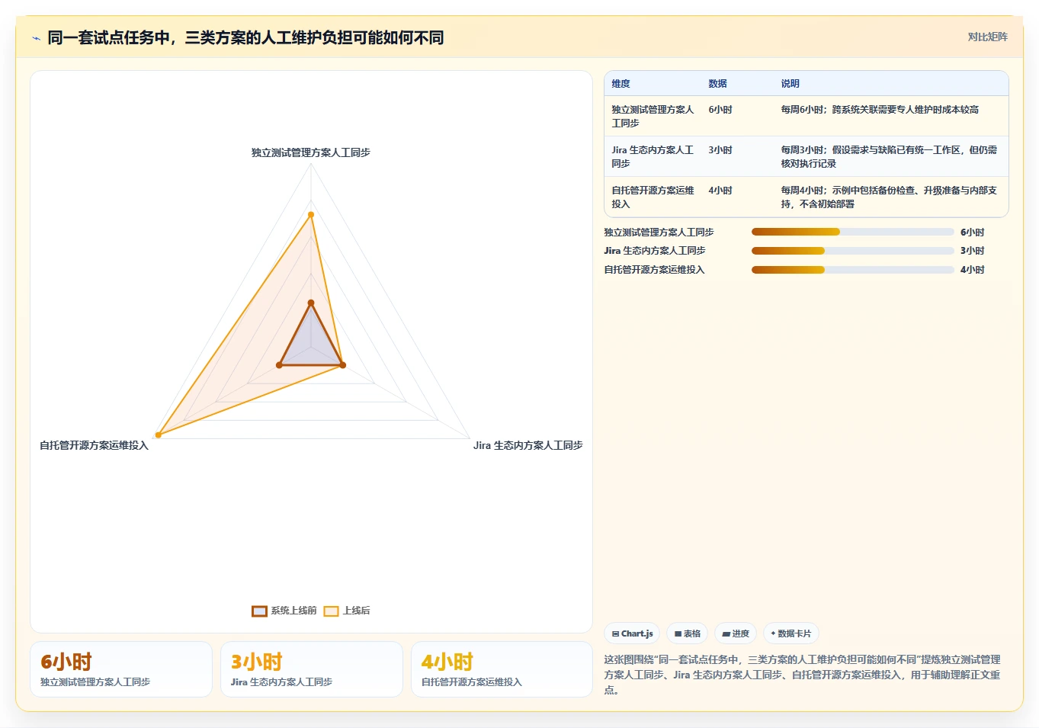Click the 3小时 value in table
1039x728 pixels.
click(720, 150)
